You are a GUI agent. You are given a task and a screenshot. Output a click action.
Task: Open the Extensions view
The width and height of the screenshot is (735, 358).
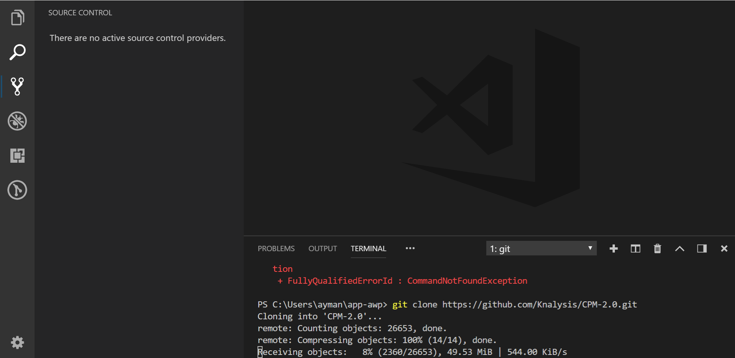click(x=17, y=155)
